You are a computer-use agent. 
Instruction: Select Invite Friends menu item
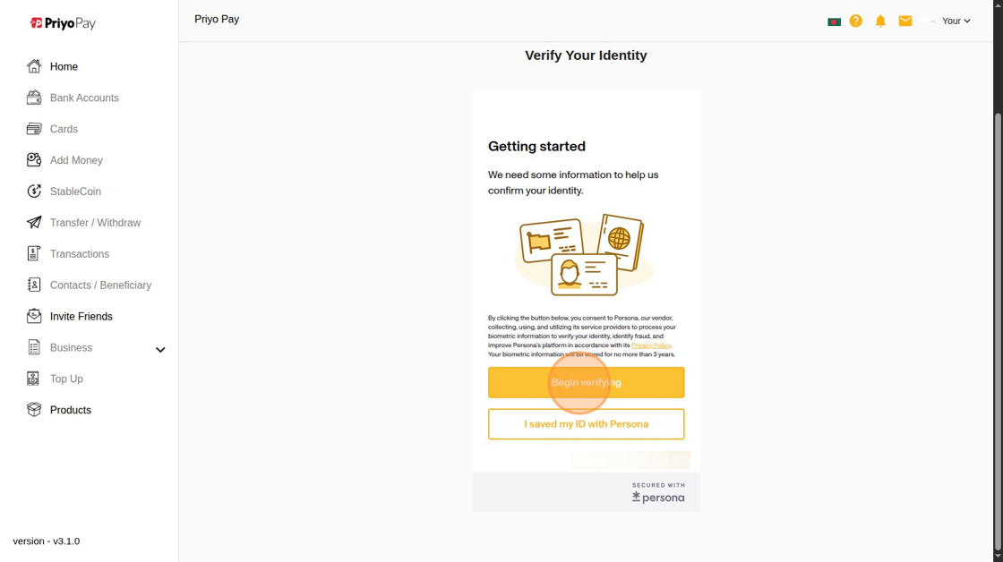(x=81, y=317)
